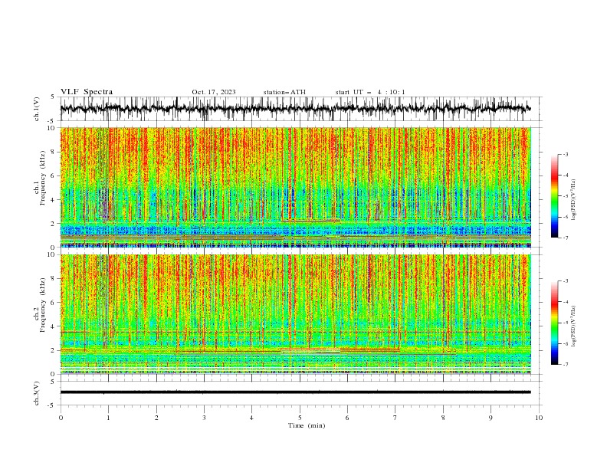The height and width of the screenshot is (469, 607).
Task: Click the ch.2 spectrogram panel
Action: 295,314
